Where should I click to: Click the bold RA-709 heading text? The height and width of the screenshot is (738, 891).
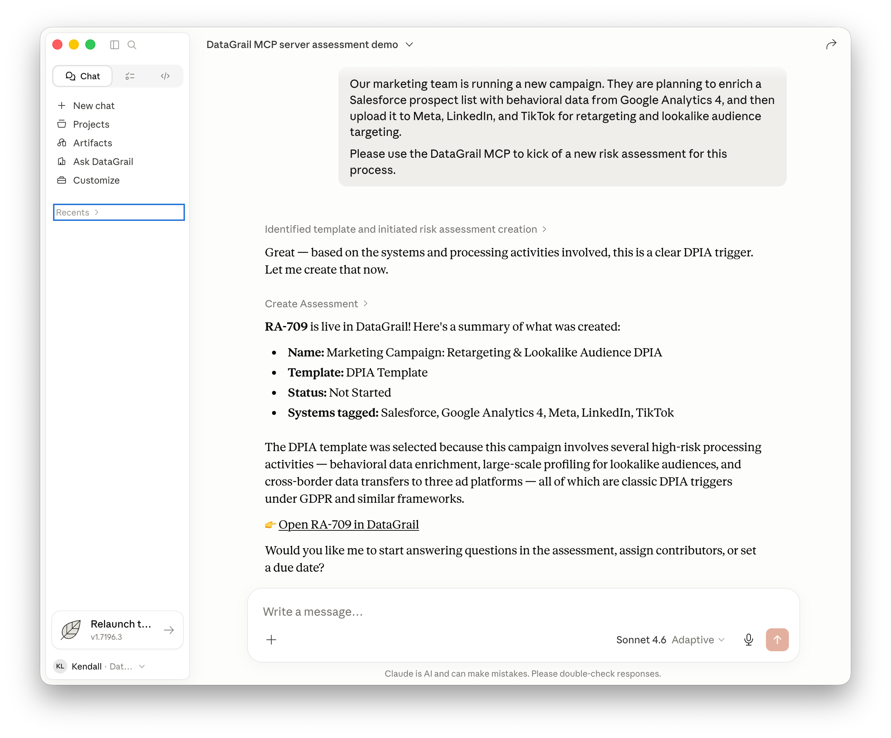(x=286, y=327)
